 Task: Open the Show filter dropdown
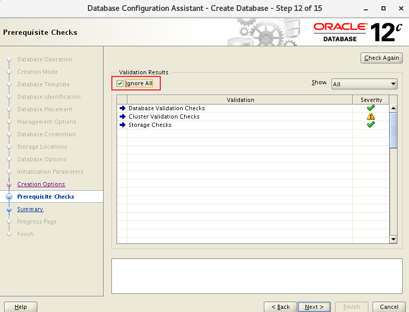click(x=364, y=84)
